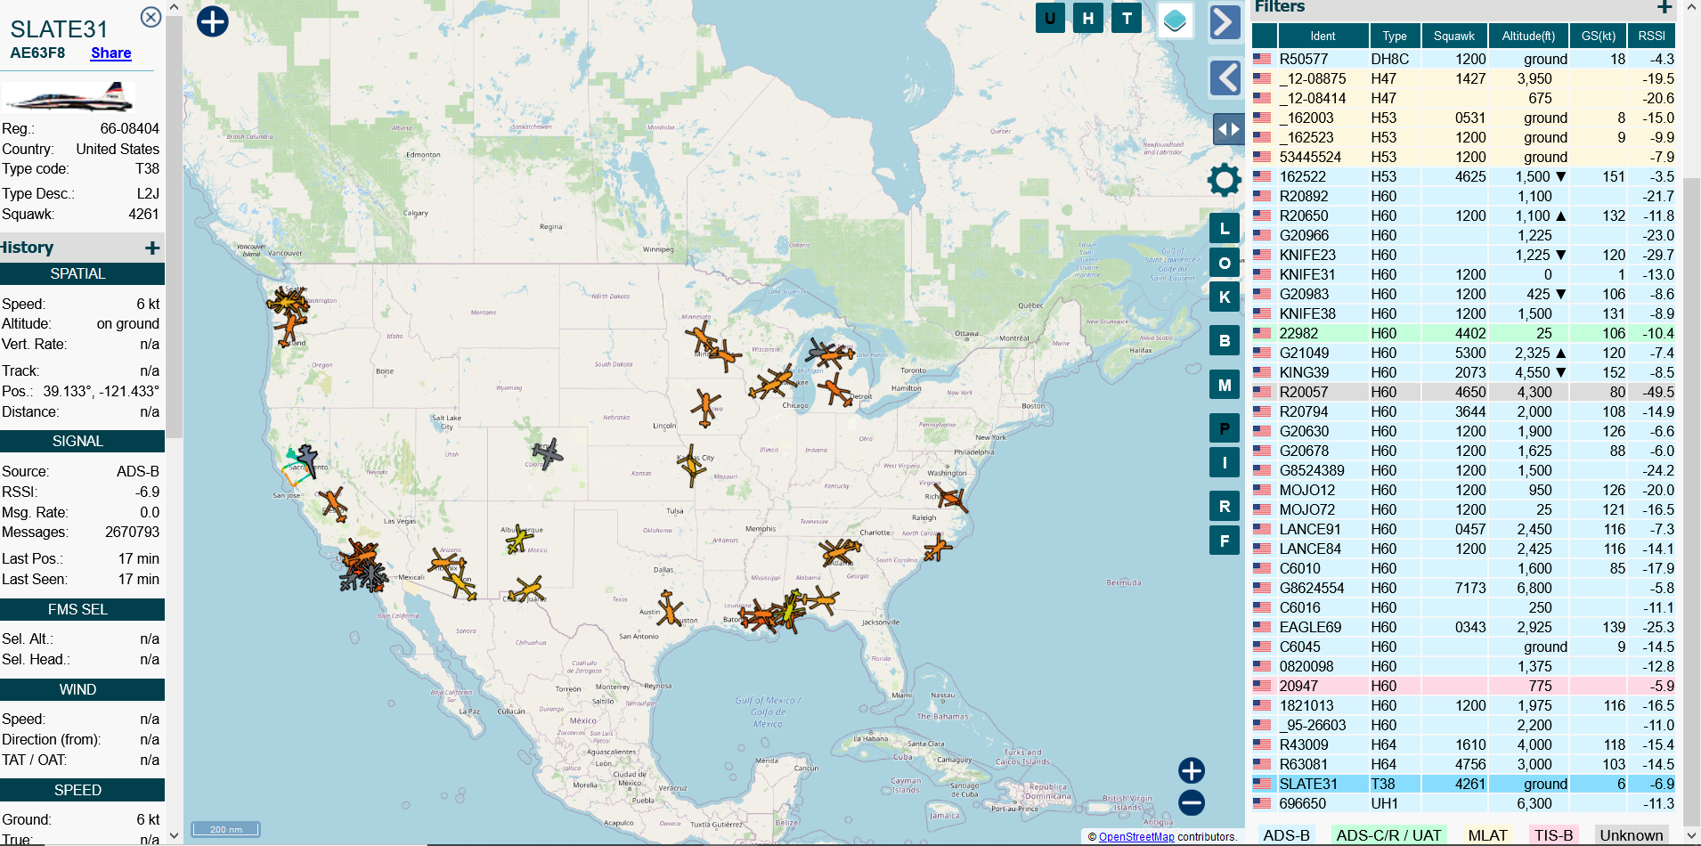
Task: Select the C6045 aircraft row
Action: coord(1463,647)
